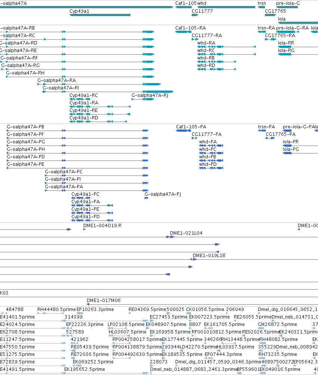Click transcript G-oalpha47A-RA label
The width and height of the screenshot is (318, 375).
[56, 80]
